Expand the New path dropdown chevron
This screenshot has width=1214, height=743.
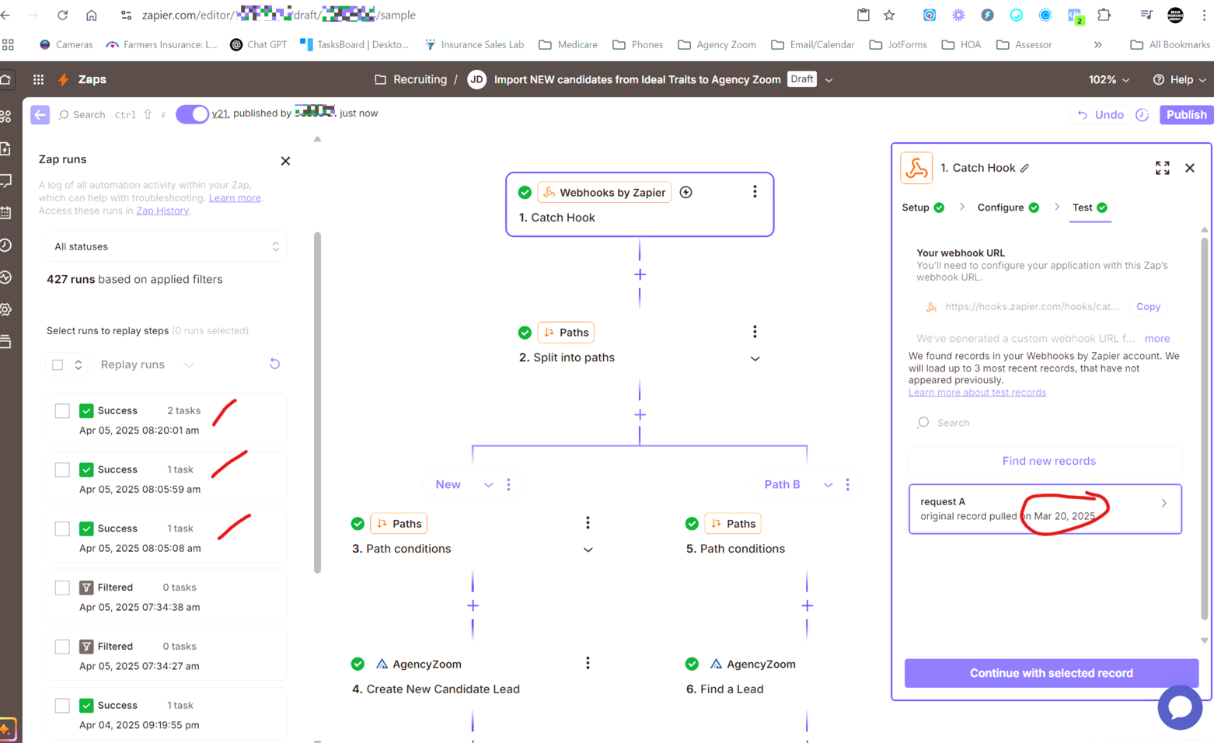(488, 484)
